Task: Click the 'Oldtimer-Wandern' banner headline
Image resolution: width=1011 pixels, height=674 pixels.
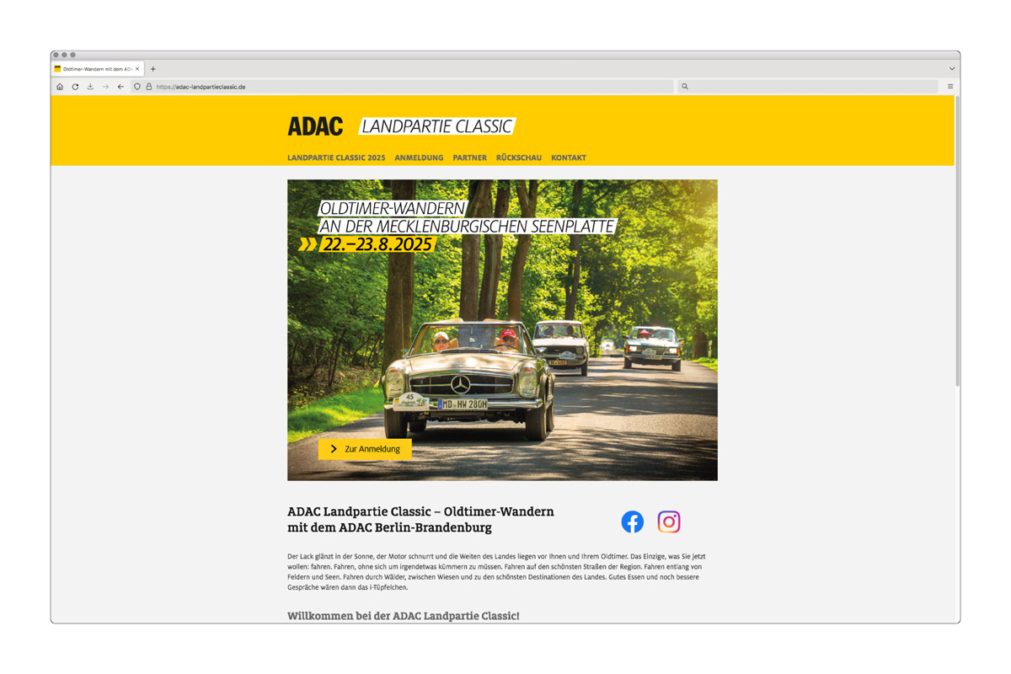Action: coord(392,208)
